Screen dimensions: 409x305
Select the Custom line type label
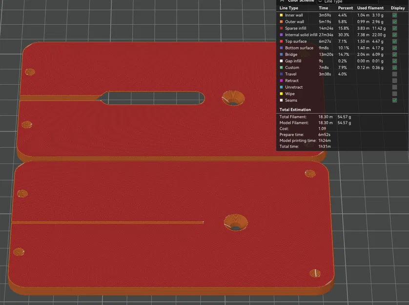point(292,67)
